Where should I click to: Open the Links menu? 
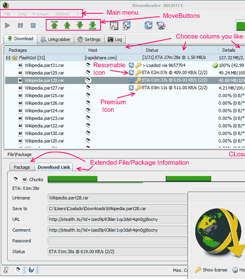click(22, 14)
